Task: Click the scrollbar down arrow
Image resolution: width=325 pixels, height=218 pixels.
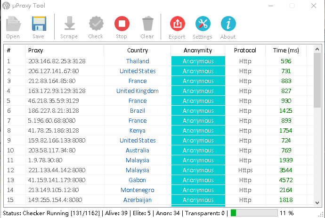Action: point(317,202)
